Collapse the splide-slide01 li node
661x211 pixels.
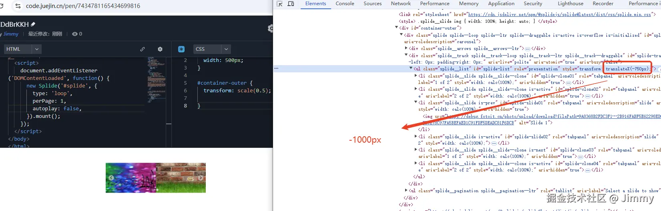(416, 102)
